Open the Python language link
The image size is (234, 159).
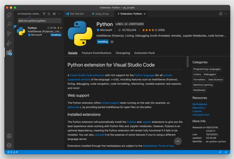point(144,75)
